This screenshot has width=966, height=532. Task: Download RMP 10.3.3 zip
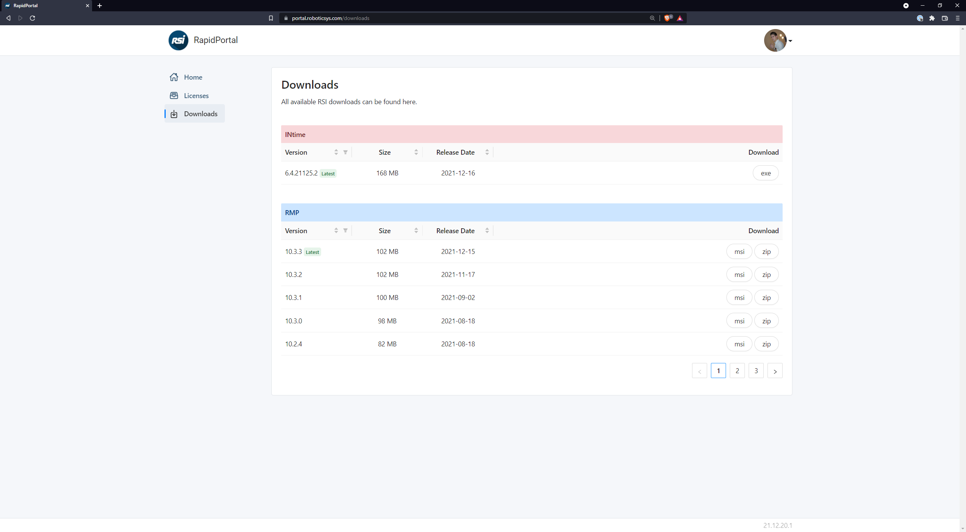766,252
